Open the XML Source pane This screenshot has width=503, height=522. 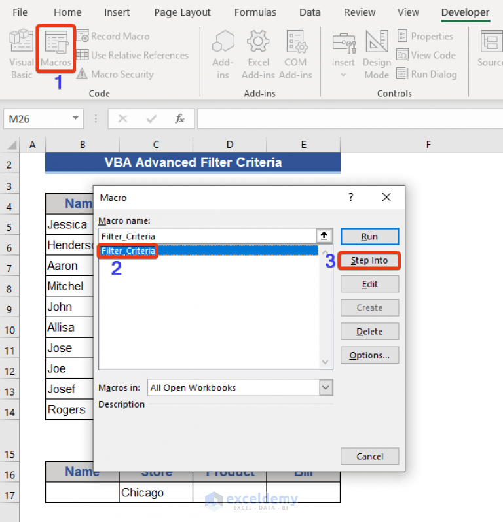click(x=491, y=48)
